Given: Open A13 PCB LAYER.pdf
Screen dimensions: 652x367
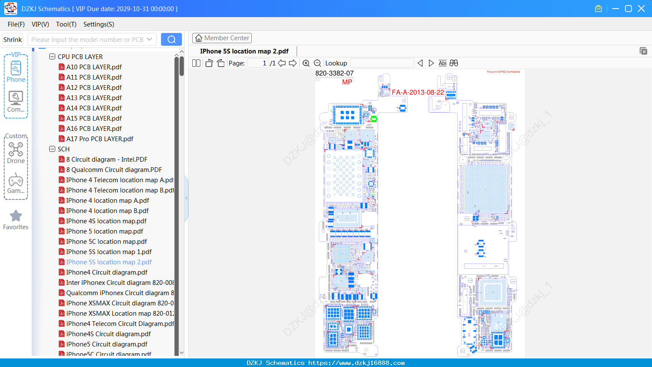Looking at the screenshot, I should tap(94, 98).
